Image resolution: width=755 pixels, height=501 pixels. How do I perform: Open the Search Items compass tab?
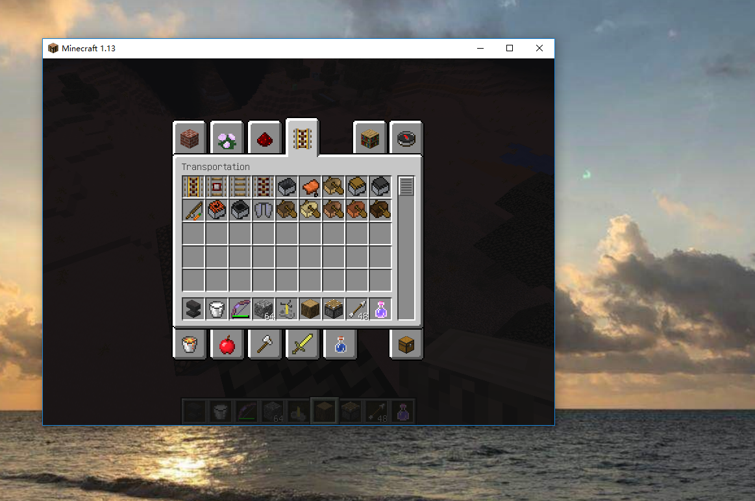(406, 139)
